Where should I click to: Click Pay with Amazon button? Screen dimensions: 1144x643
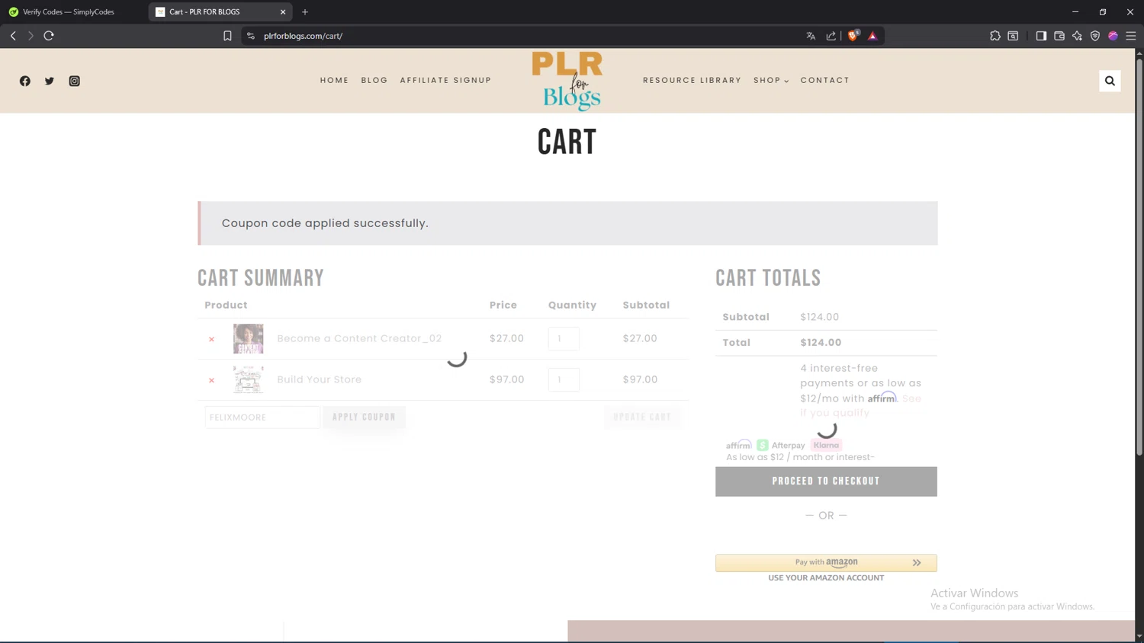826,563
